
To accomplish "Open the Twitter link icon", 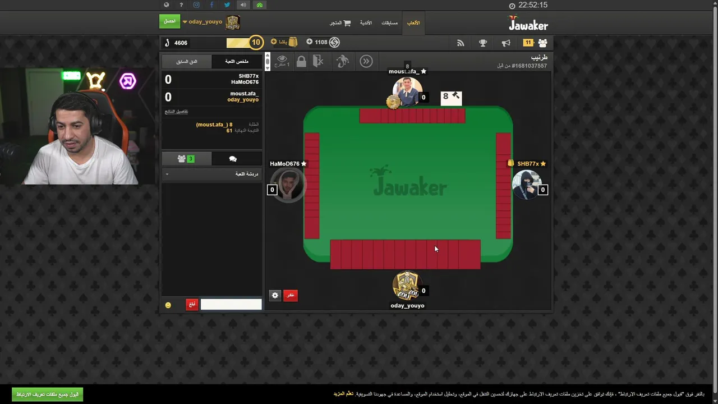I will pyautogui.click(x=227, y=5).
